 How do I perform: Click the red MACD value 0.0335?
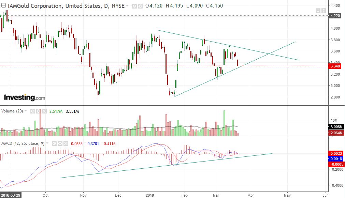[77, 144]
